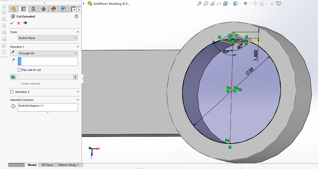Open the Through All end condition dropdown
318x169 pixels.
[x=48, y=53]
